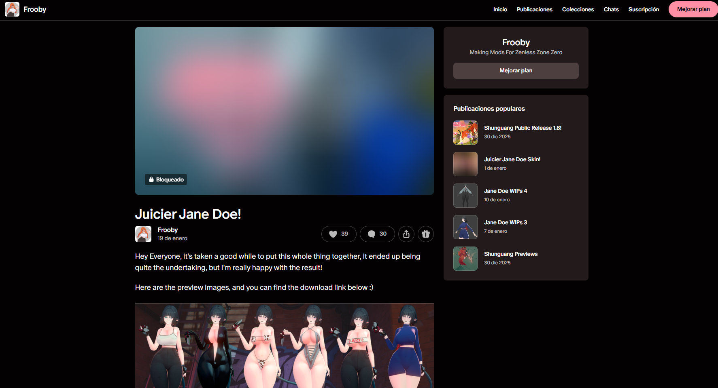Open Jane Doe WIPs 4 post
Screen dimensions: 718x388
tap(506, 191)
